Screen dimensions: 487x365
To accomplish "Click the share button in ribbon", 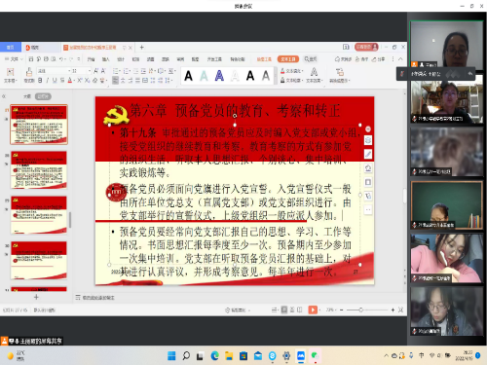I will click(378, 59).
